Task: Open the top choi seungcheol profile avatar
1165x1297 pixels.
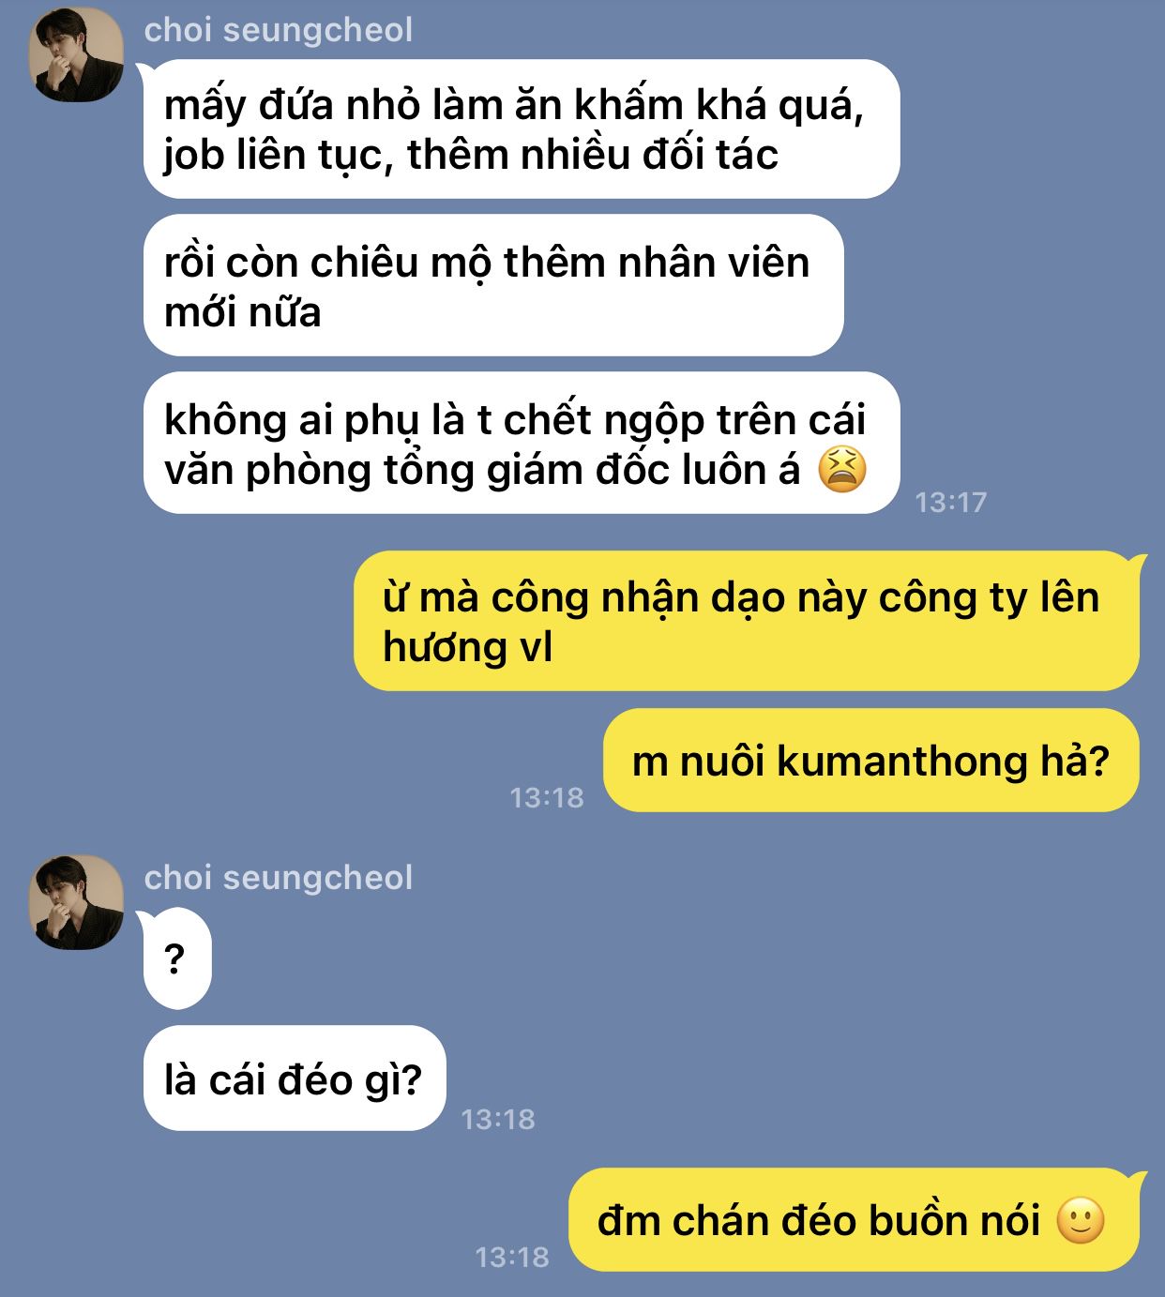Action: 76,54
